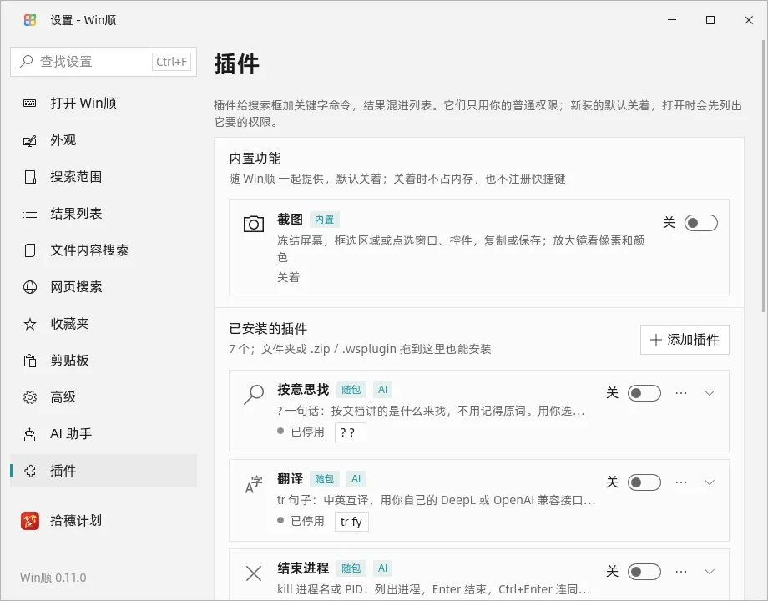Enable the 按意思找 plugin switch

(x=644, y=393)
